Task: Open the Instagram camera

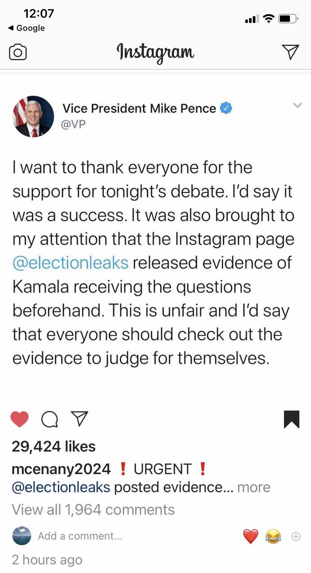Action: pos(18,53)
